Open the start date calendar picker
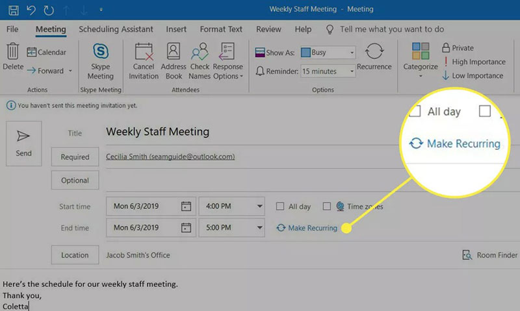Viewport: 520px width, 311px height. click(x=186, y=206)
